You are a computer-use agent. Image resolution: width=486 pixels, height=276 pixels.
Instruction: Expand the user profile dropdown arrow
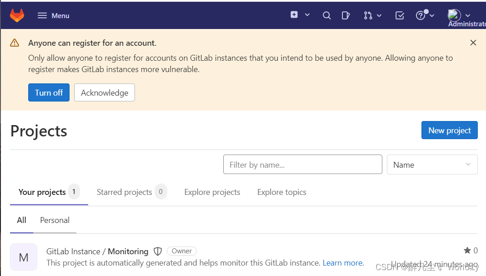(x=468, y=15)
